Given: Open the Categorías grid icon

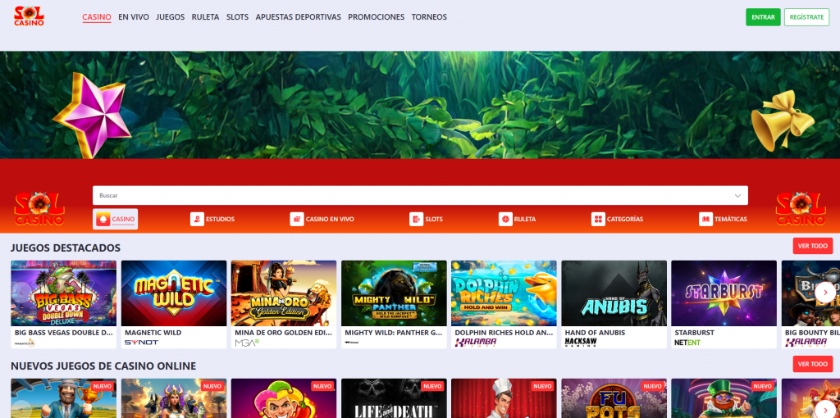Looking at the screenshot, I should tap(598, 219).
